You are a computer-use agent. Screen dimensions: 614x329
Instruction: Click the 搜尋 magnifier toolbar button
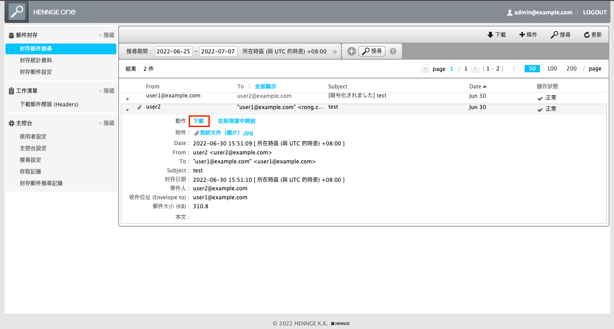(561, 35)
